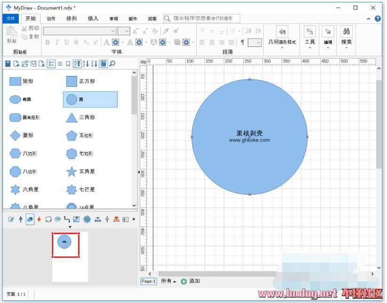Viewport: 387px width, 303px height.
Task: Click the sort Z to A icon
Action: [94, 64]
